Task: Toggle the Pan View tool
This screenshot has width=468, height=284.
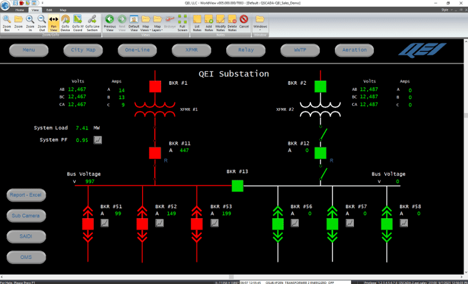Action: [54, 23]
